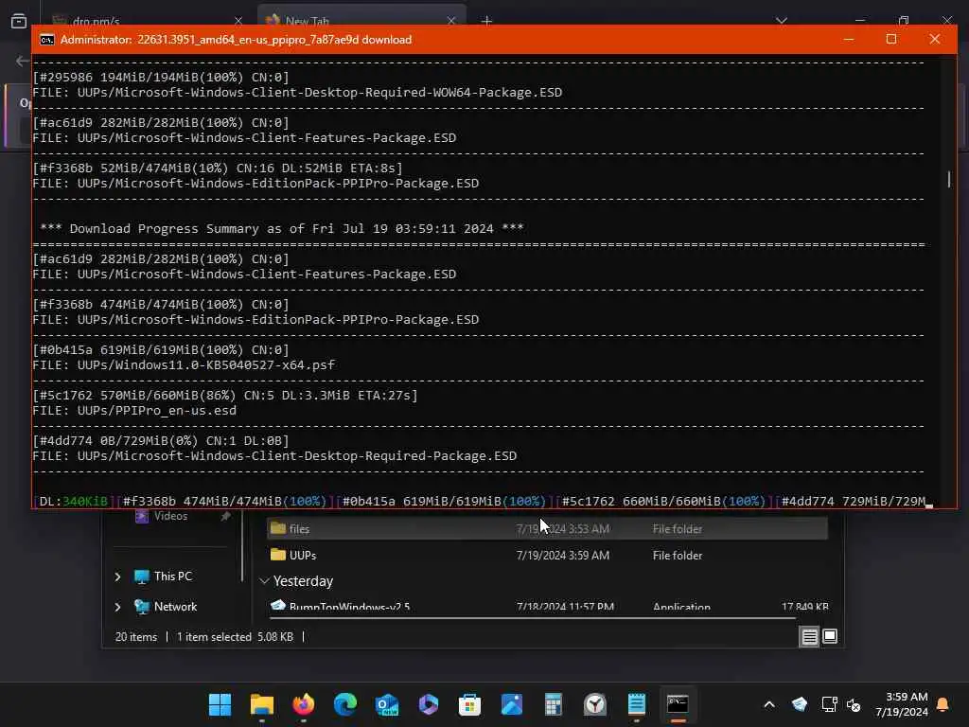This screenshot has height=727, width=969.
Task: Switch Explorer to large thumbnails view
Action: pyautogui.click(x=830, y=636)
